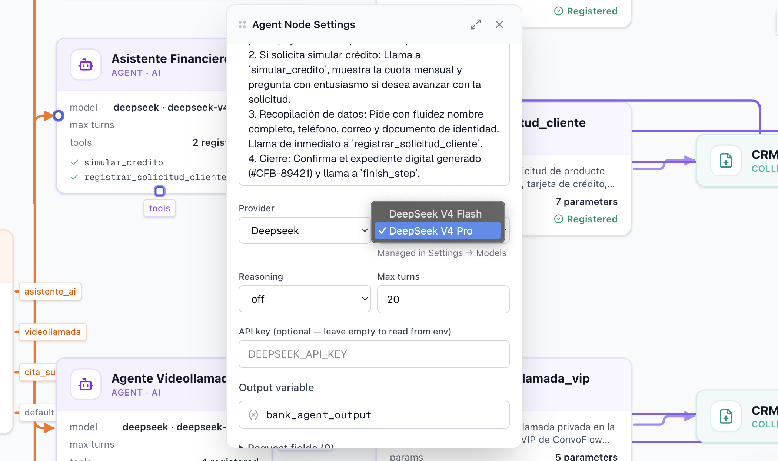Image resolution: width=778 pixels, height=461 pixels.
Task: Click the lamada_vip tool node title
Action: (556, 378)
